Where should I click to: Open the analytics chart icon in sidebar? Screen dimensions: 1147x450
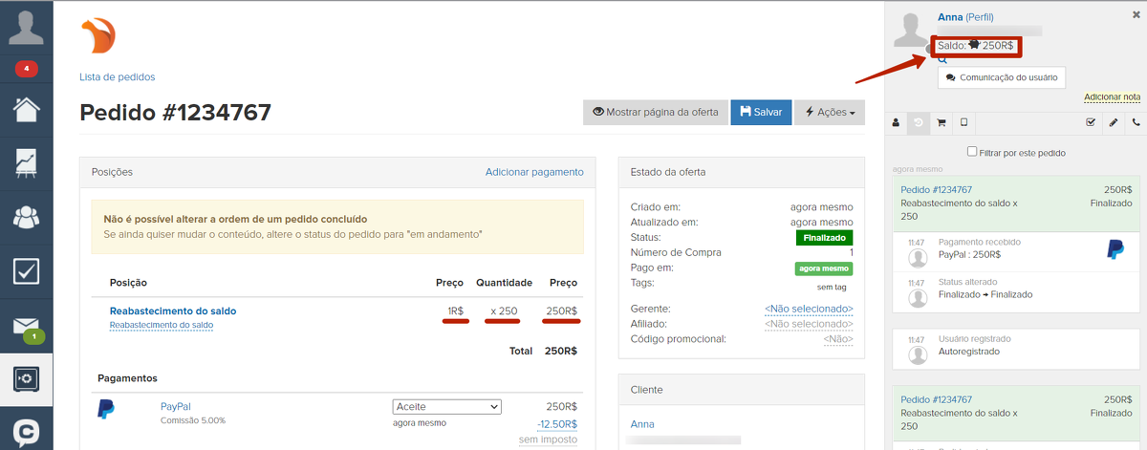pos(26,162)
